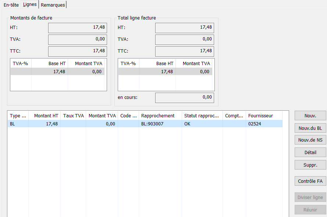
Task: Click the 02524 fournisseur cell
Action: click(264, 124)
